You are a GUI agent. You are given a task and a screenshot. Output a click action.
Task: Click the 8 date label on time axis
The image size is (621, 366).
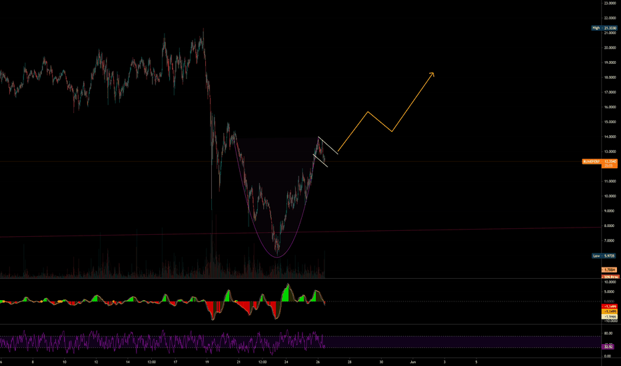pyautogui.click(x=33, y=362)
